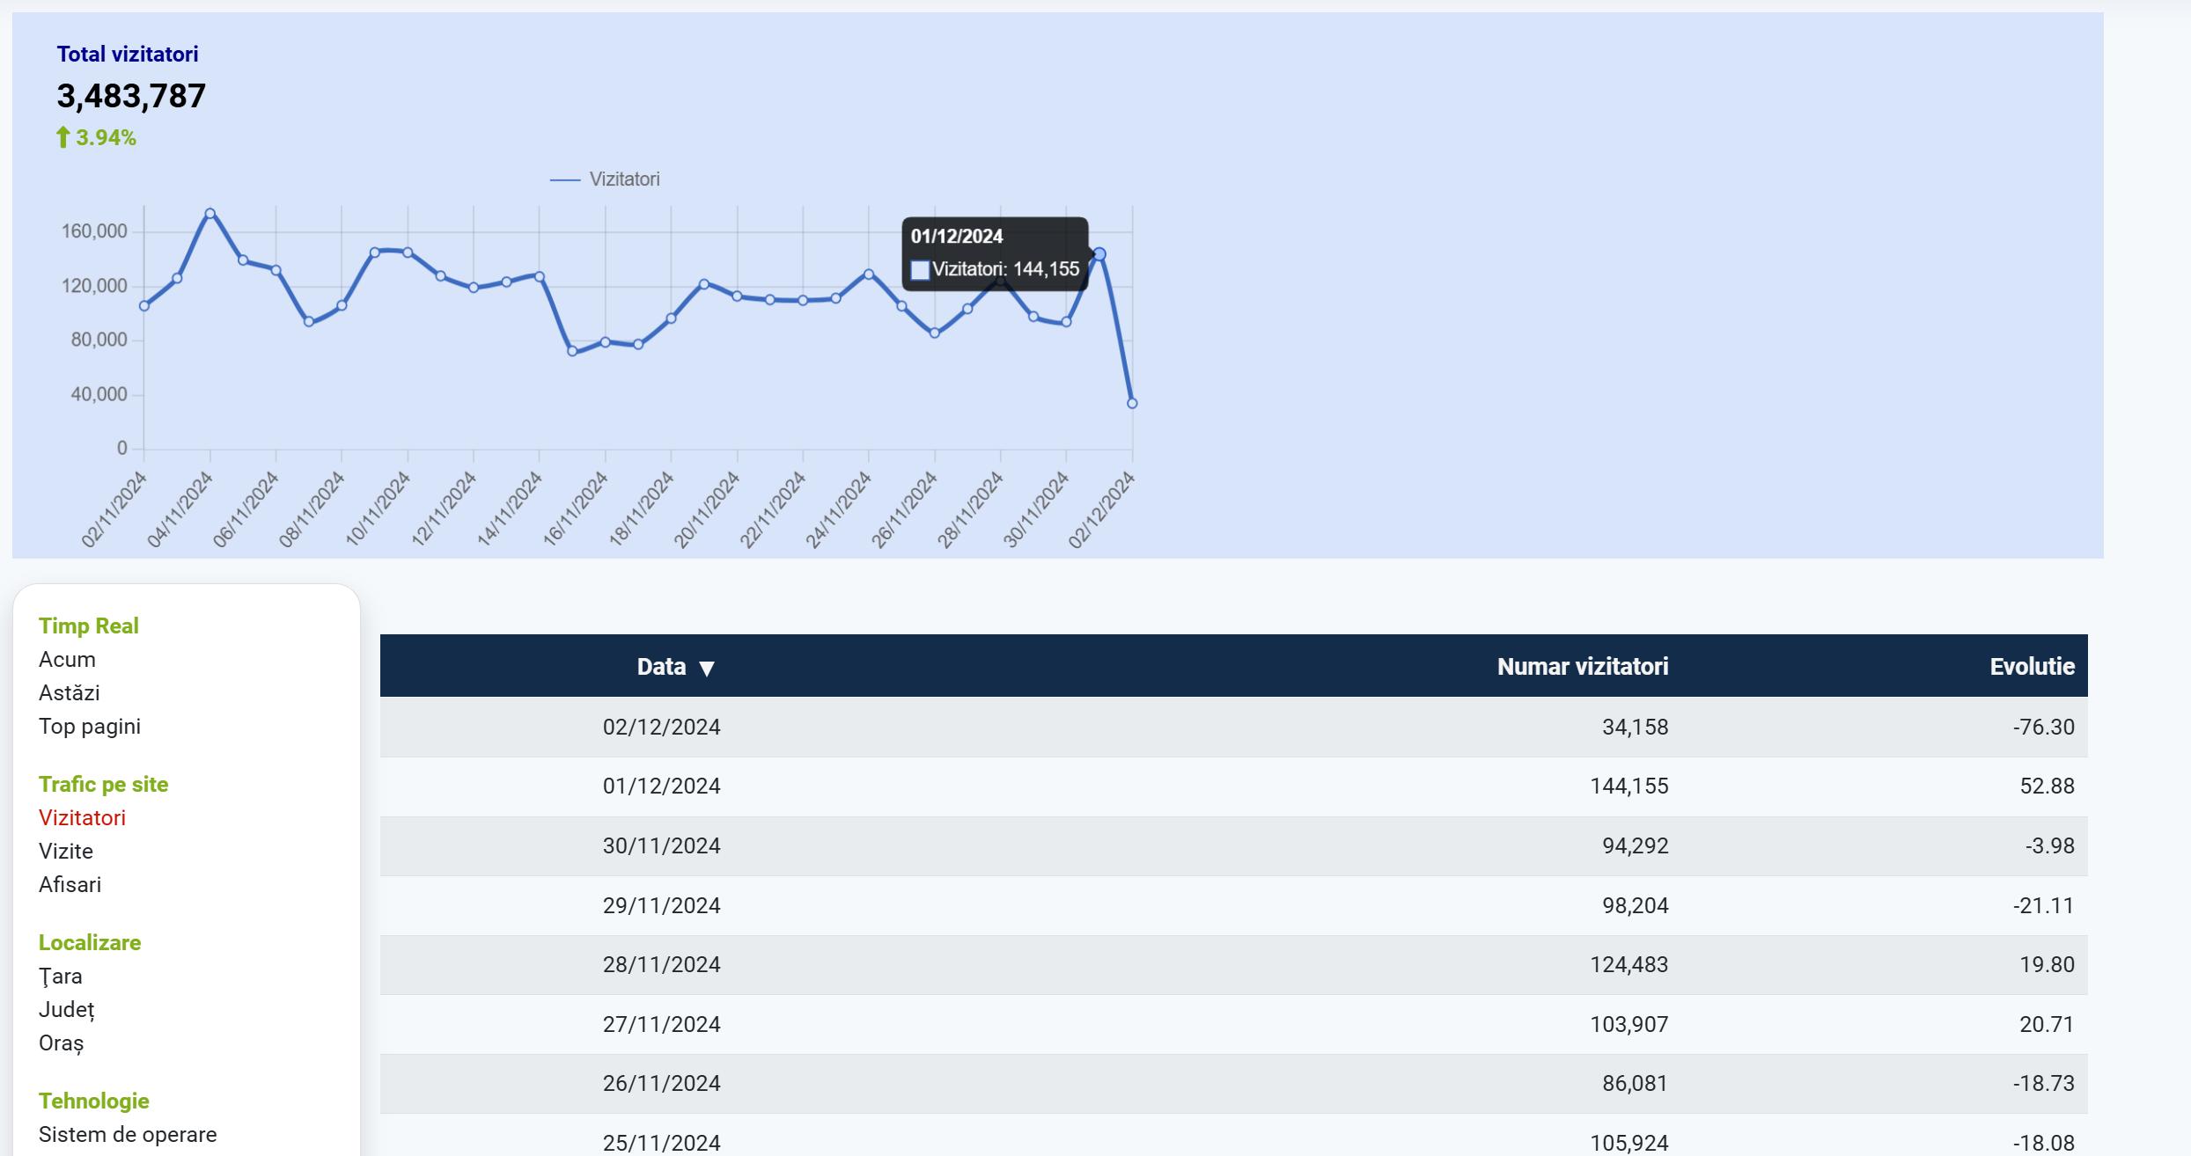The width and height of the screenshot is (2191, 1156).
Task: Click the tooltip color swatch for Vizitatori
Action: [x=920, y=270]
